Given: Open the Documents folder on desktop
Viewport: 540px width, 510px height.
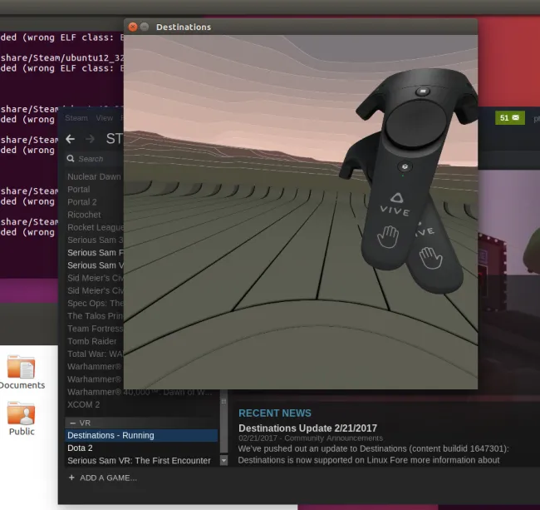Looking at the screenshot, I should click(22, 373).
